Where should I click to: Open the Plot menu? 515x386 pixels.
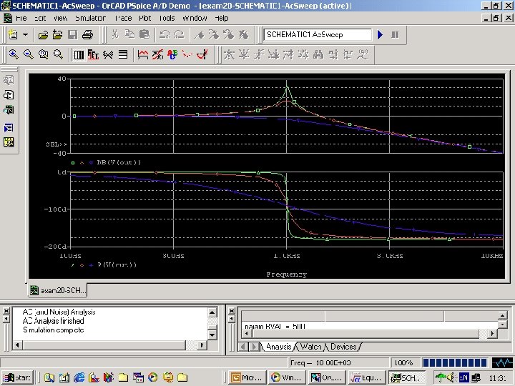(x=145, y=17)
